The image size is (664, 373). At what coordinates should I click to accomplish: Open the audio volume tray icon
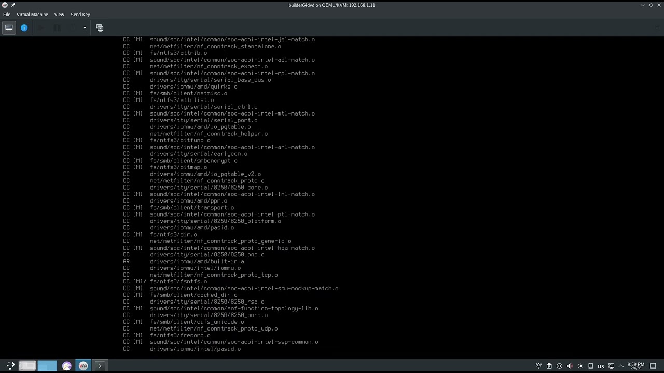pyautogui.click(x=570, y=366)
